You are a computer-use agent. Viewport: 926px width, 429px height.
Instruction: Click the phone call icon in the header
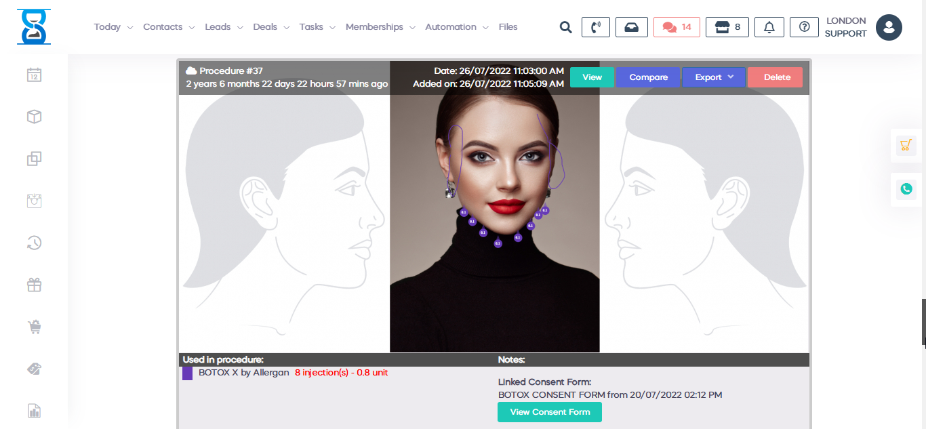pos(595,27)
